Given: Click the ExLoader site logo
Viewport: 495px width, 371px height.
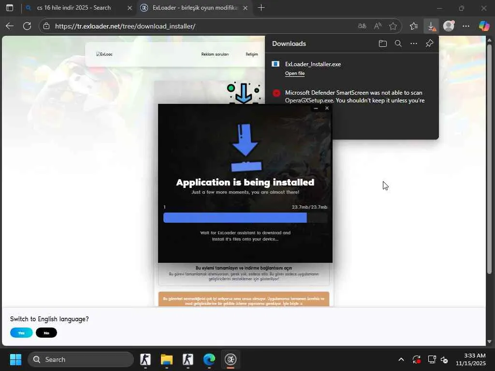Looking at the screenshot, I should click(x=104, y=54).
